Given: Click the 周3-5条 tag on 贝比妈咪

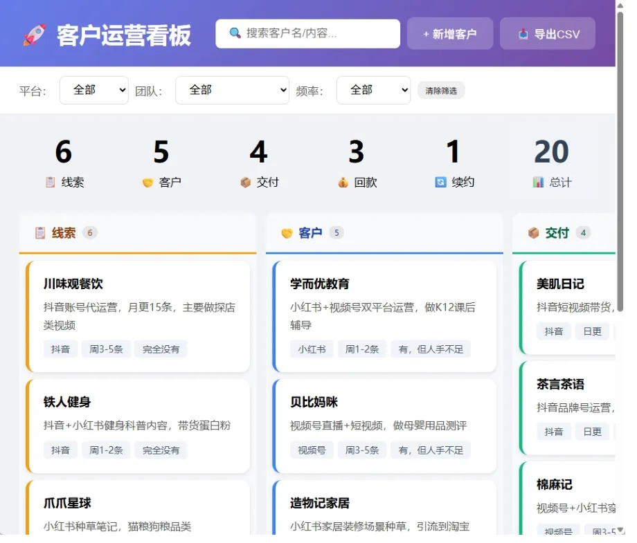Looking at the screenshot, I should (x=362, y=450).
